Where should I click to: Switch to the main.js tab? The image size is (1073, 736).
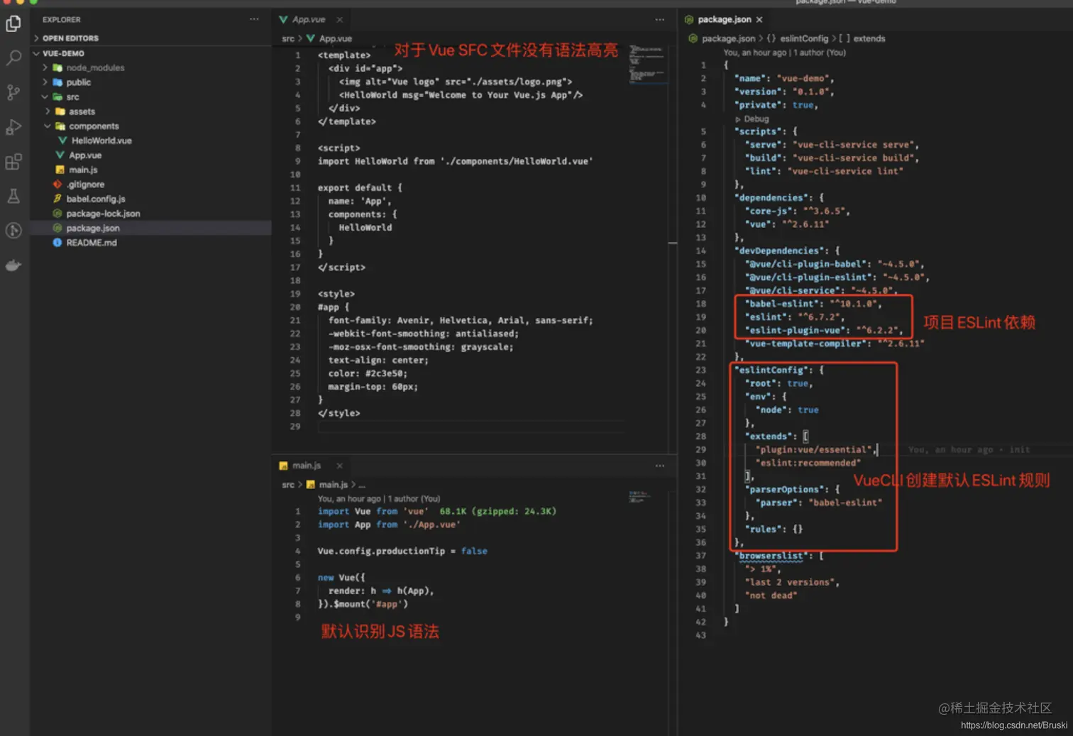click(306, 466)
